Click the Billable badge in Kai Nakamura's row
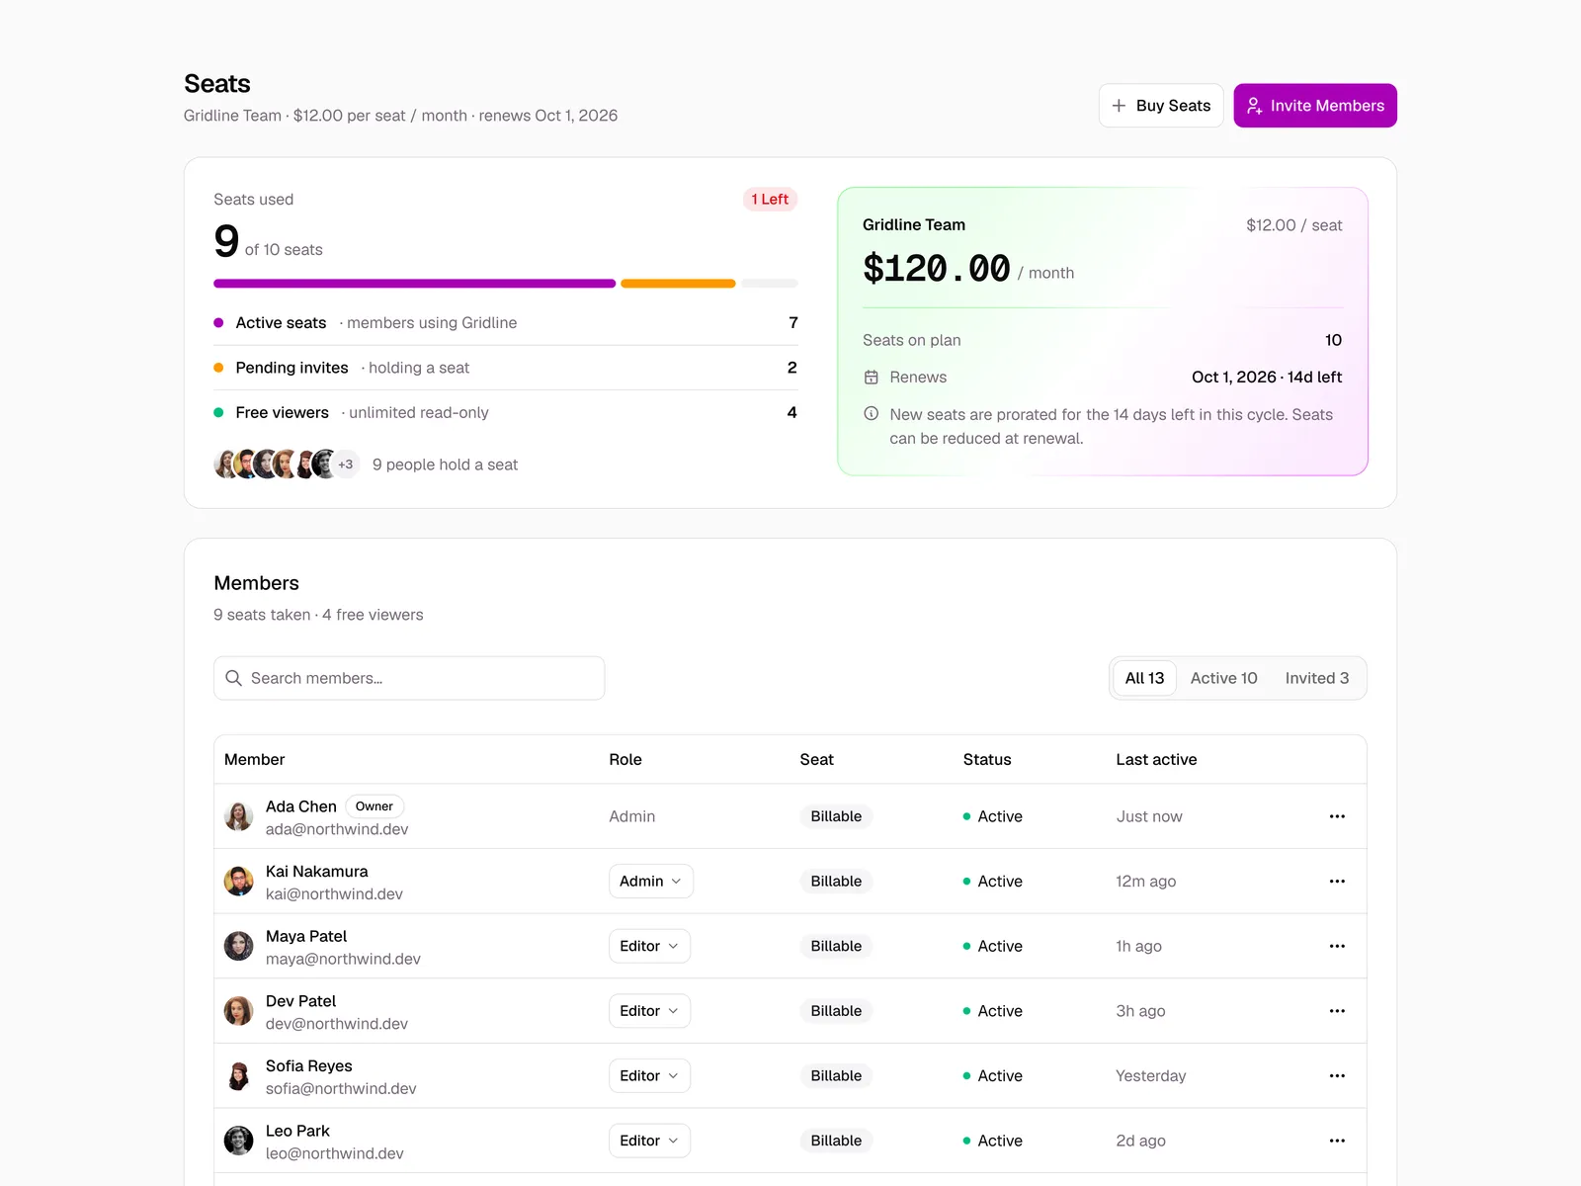The image size is (1581, 1186). pos(836,882)
